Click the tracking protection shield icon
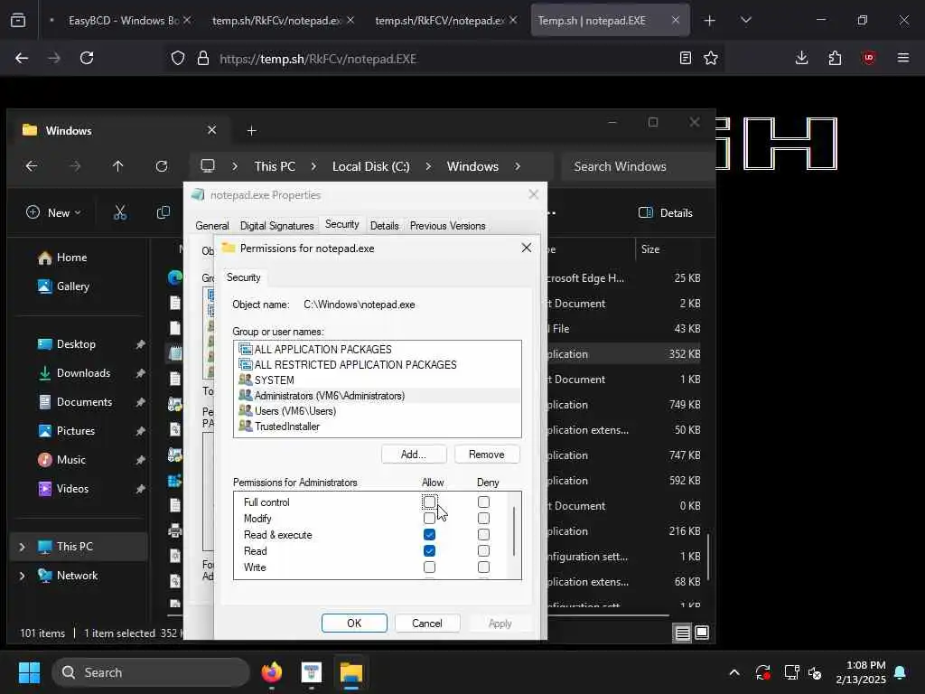This screenshot has height=694, width=925. click(178, 59)
